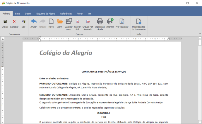Click the vertical scrollbar down arrow

[x=200, y=122]
